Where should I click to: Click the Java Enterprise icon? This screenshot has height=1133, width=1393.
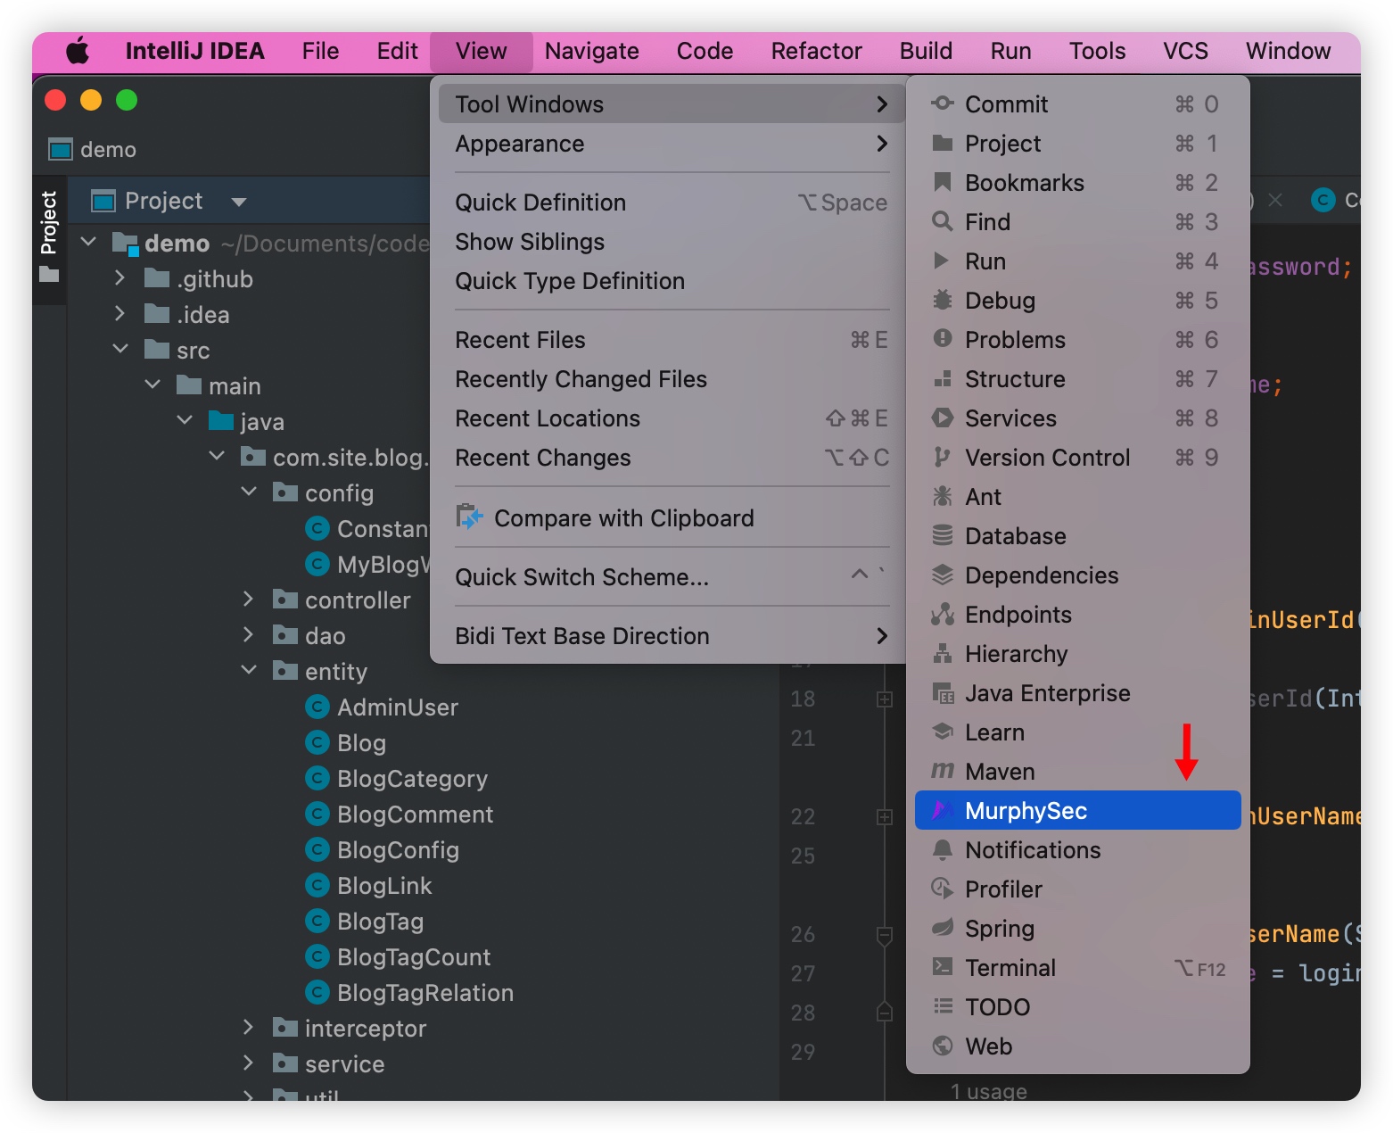(942, 692)
